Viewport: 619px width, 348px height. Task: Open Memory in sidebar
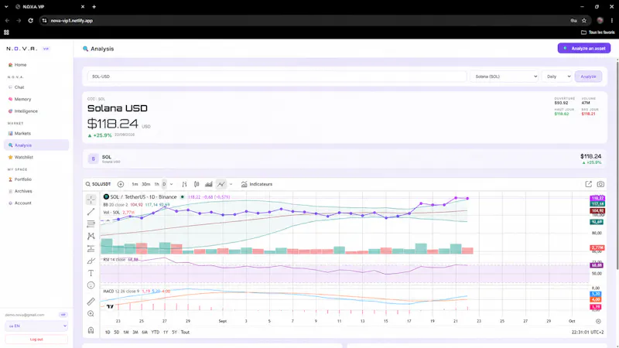point(36,99)
